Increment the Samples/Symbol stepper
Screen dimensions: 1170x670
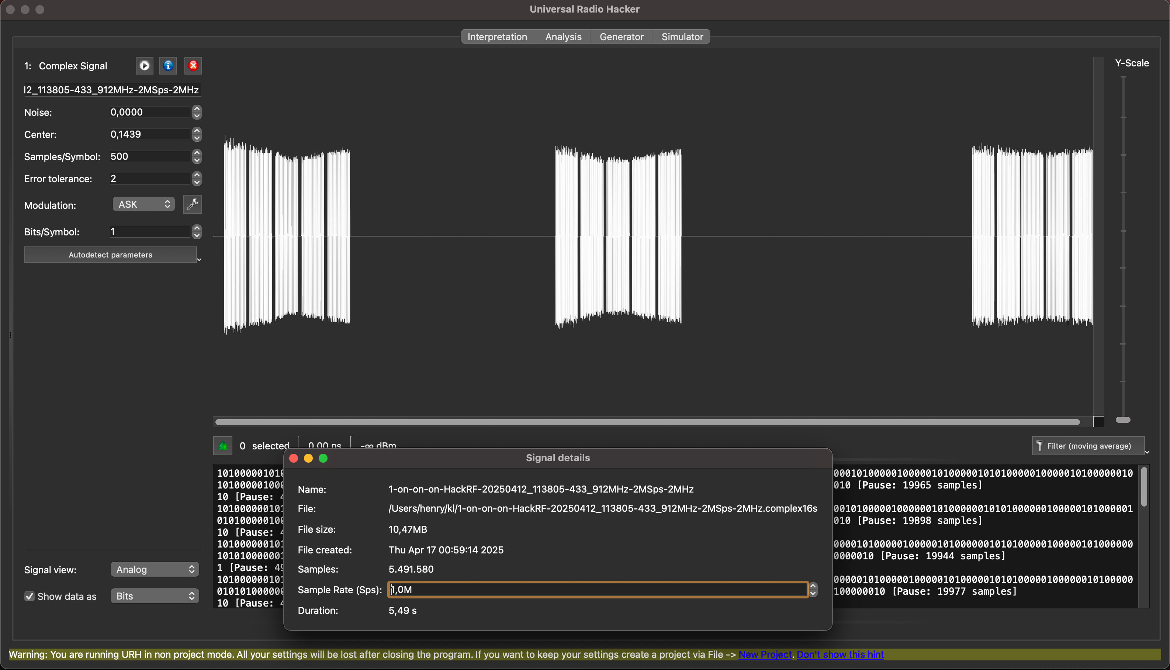point(197,153)
